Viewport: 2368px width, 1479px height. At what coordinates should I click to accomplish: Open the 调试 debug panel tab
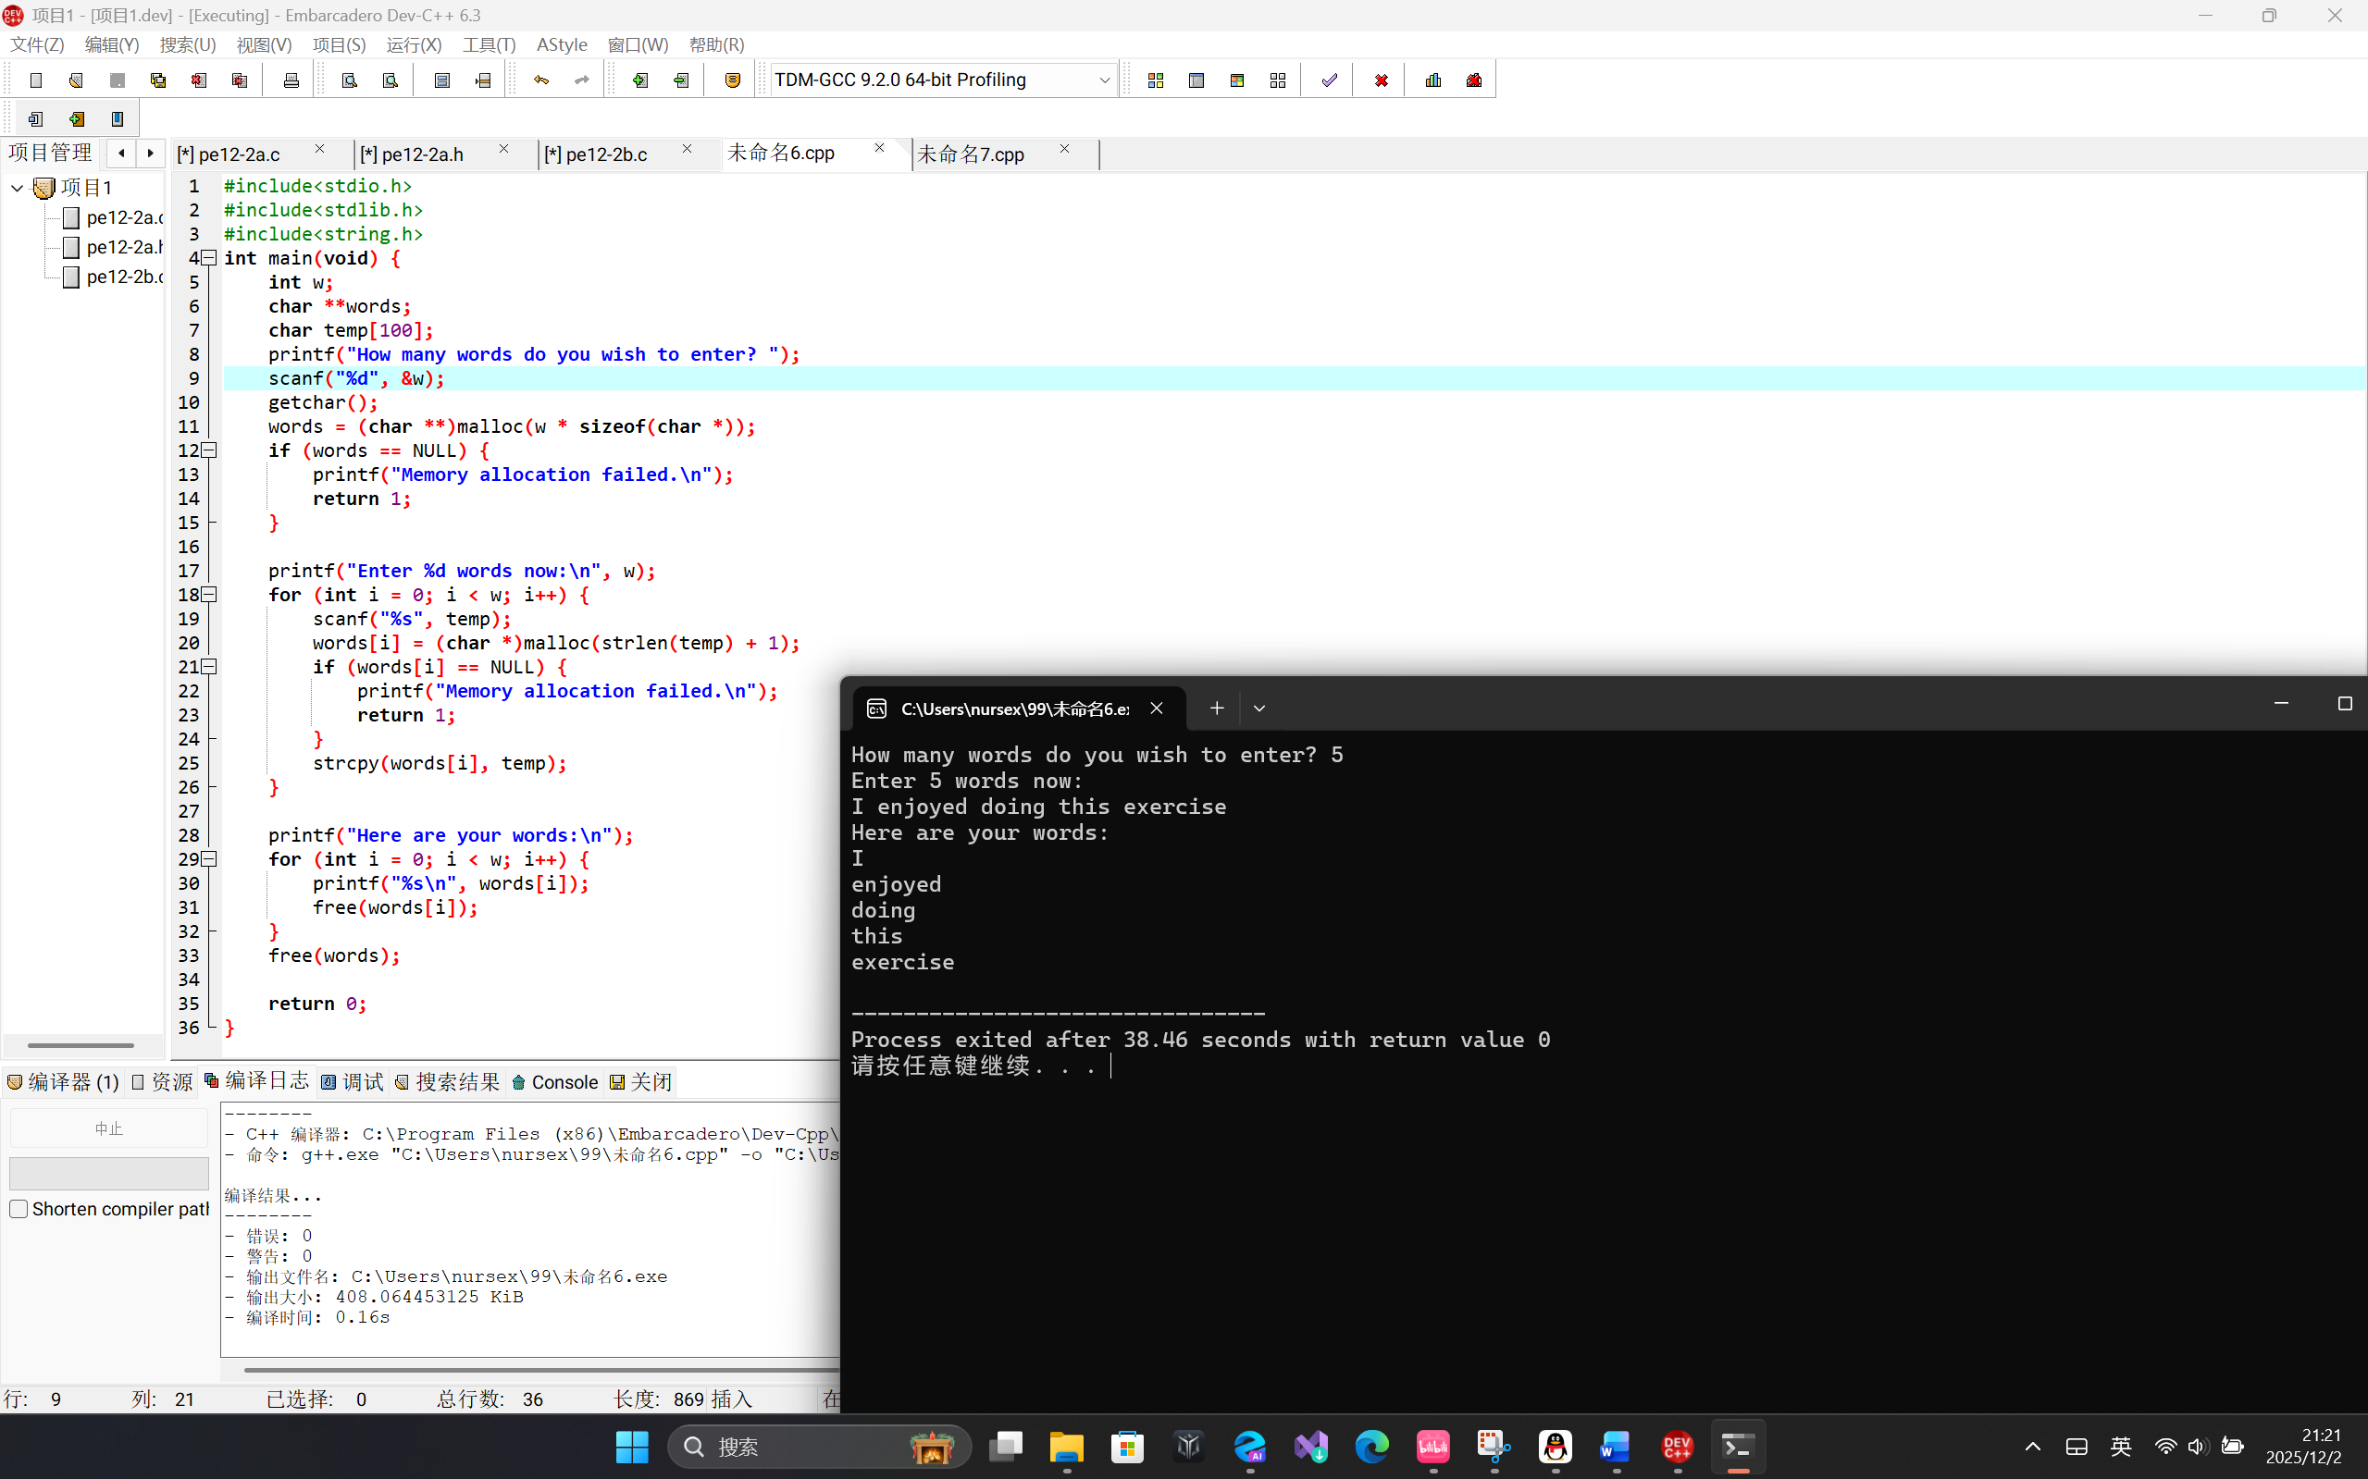pyautogui.click(x=353, y=1082)
